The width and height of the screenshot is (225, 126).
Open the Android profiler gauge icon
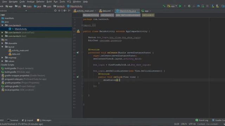click(x=198, y=6)
